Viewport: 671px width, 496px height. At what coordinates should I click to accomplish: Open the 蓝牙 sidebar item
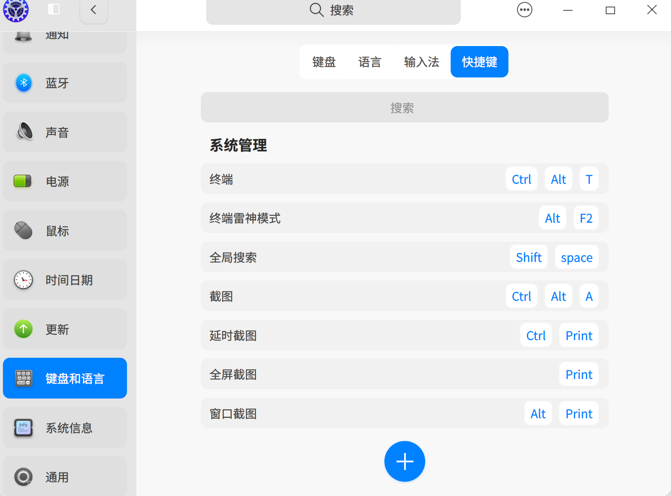click(x=65, y=83)
